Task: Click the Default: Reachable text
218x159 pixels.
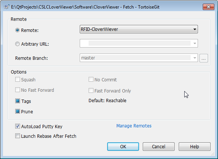Action: [x=108, y=101]
